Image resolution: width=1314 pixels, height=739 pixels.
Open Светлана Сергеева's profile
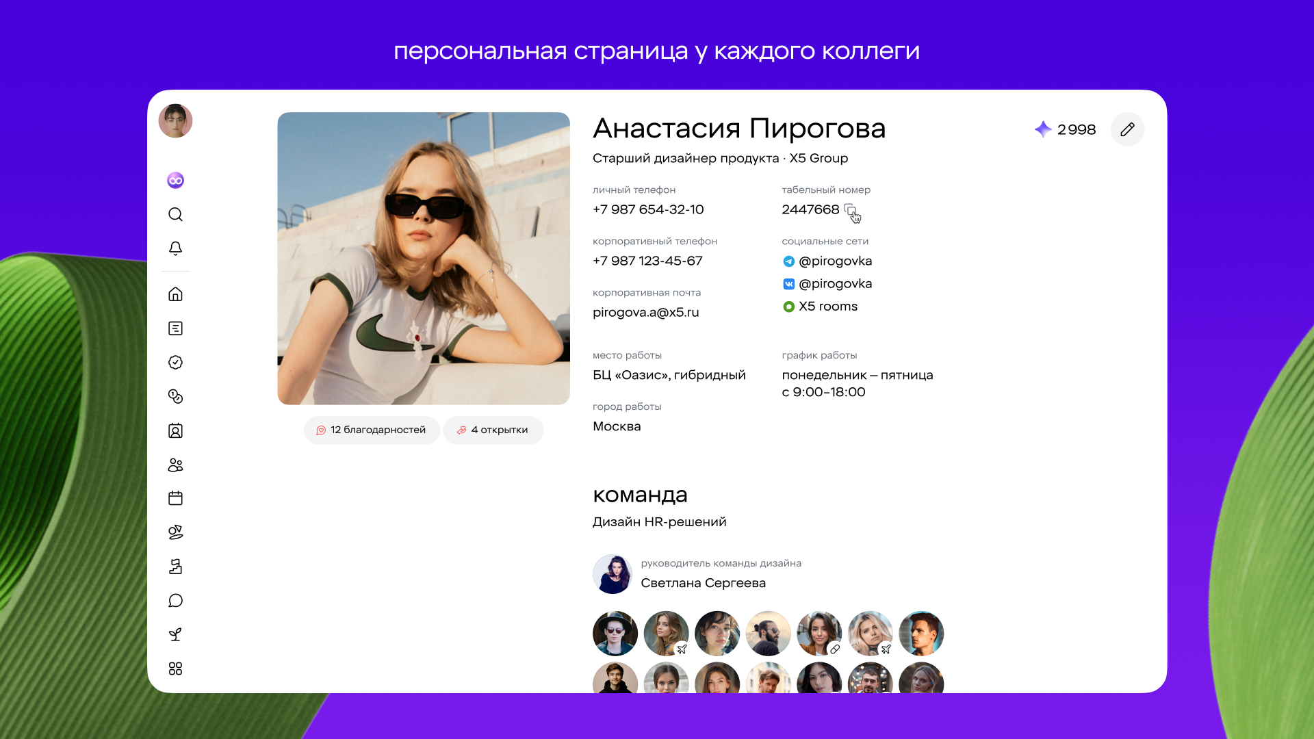click(703, 583)
